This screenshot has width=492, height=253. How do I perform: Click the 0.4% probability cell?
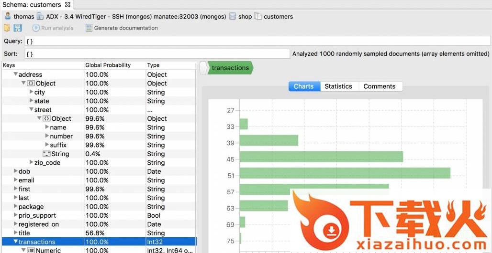point(93,154)
